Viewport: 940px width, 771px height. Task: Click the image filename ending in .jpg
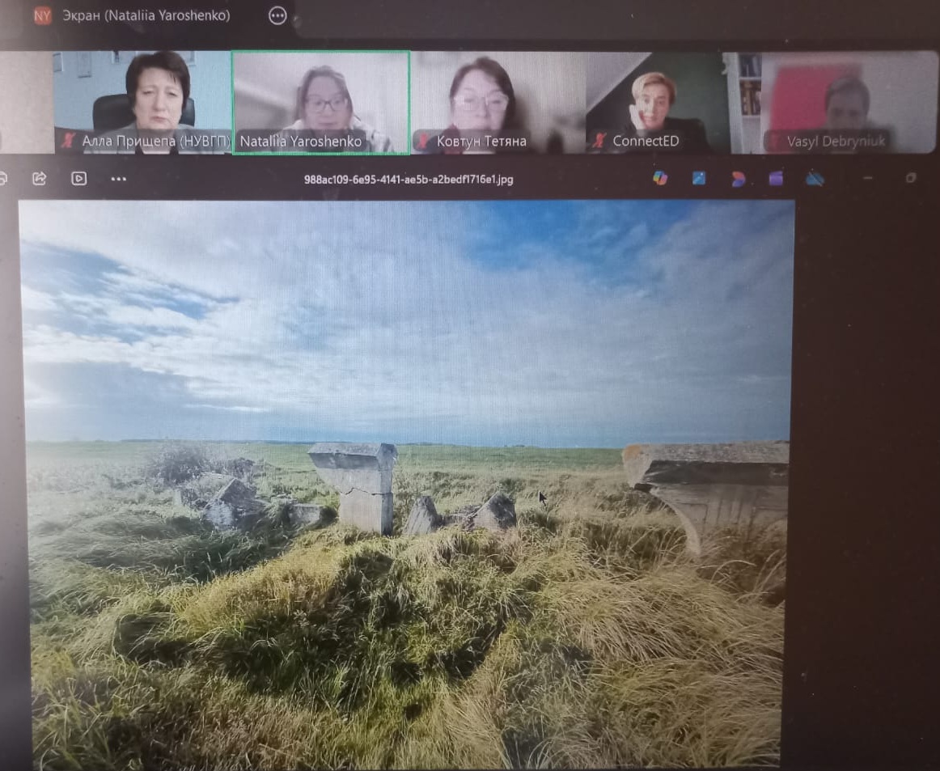409,180
